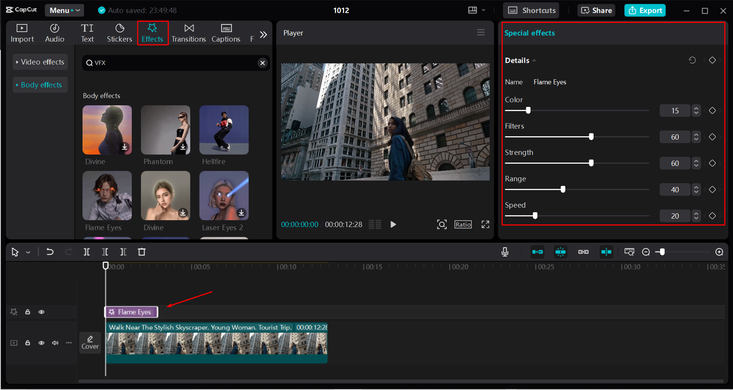Image resolution: width=733 pixels, height=390 pixels.
Task: Open the Menu dropdown
Action: (x=64, y=10)
